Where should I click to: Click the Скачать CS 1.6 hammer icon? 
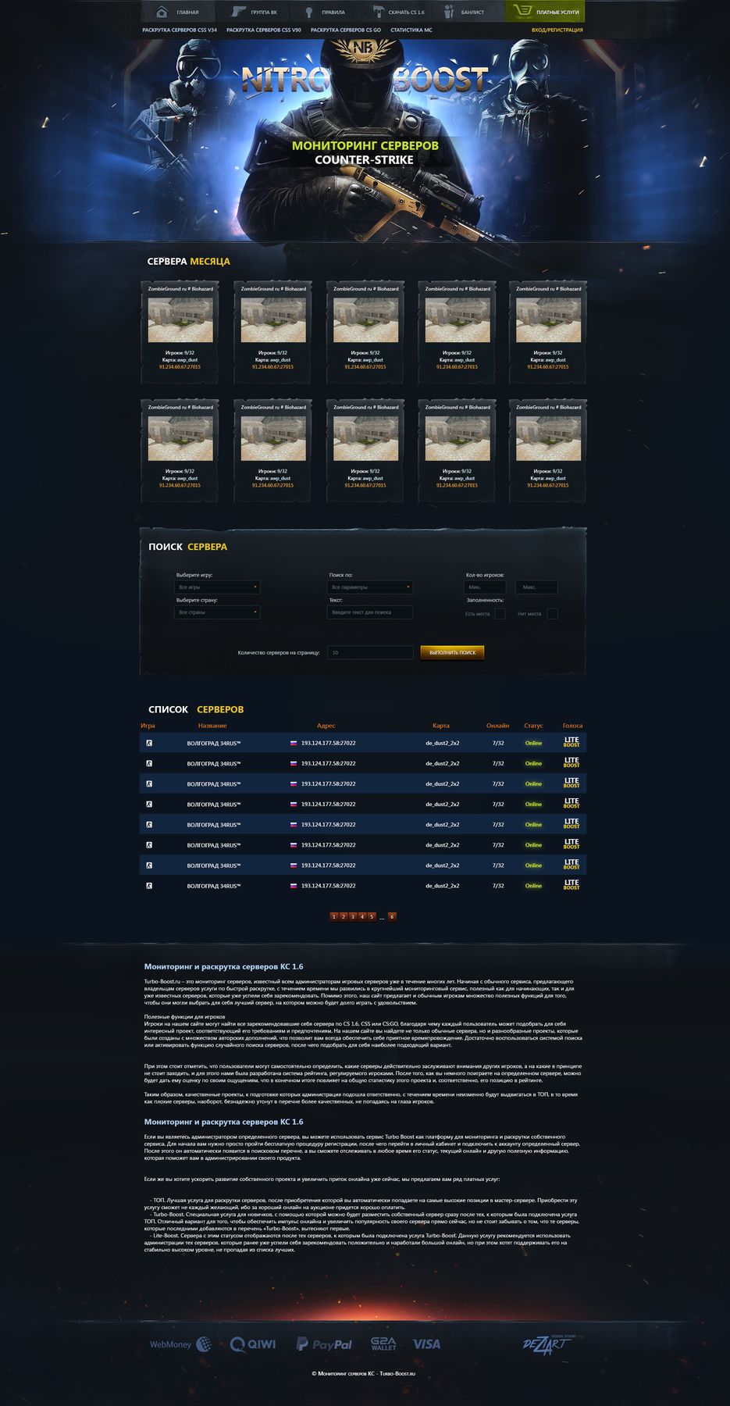tap(379, 12)
